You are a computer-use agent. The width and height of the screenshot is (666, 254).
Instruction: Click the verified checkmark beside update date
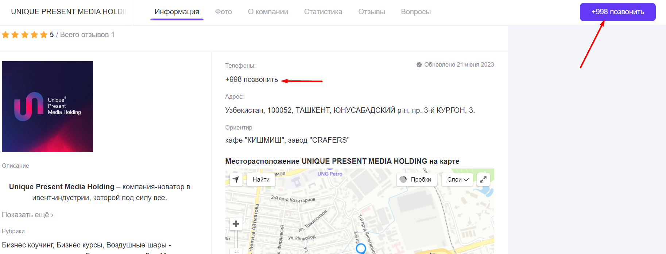point(419,64)
